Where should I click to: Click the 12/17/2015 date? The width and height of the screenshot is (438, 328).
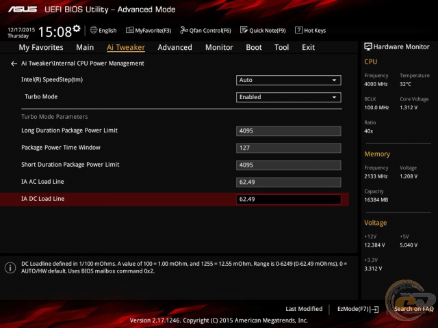tap(21, 29)
